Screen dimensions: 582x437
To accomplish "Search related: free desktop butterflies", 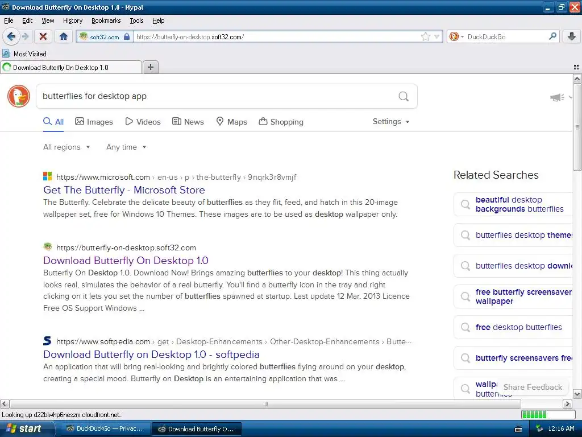I will tap(513, 327).
